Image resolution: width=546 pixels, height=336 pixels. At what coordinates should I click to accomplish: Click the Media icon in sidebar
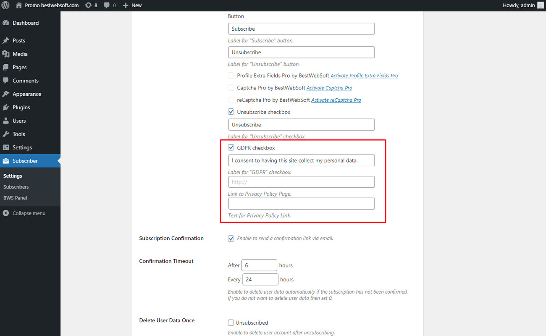click(6, 54)
